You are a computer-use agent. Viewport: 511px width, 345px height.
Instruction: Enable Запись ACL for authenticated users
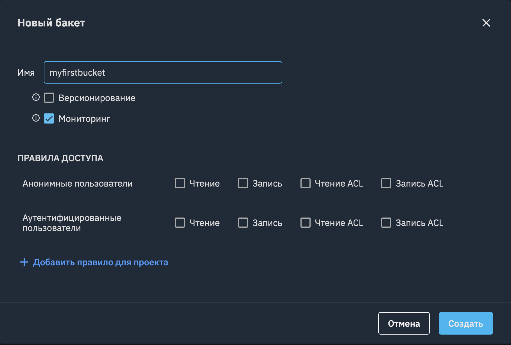tap(386, 223)
